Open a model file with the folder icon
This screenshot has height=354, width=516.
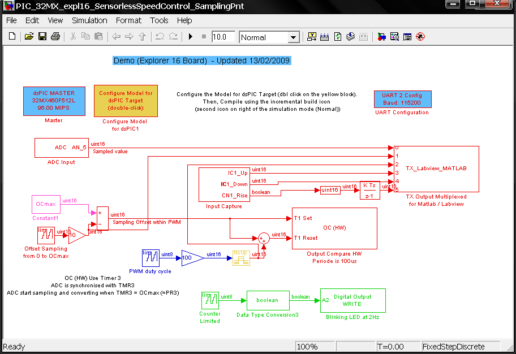click(29, 36)
